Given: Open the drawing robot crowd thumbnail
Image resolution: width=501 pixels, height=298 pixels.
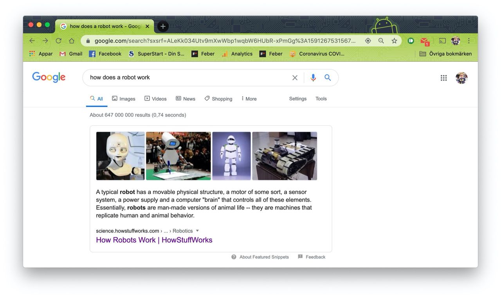Looking at the screenshot, I should pos(178,156).
